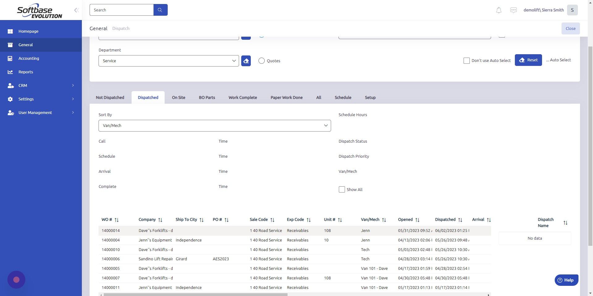The width and height of the screenshot is (593, 296).
Task: Clear Department field with eraser button
Action: pyautogui.click(x=246, y=61)
